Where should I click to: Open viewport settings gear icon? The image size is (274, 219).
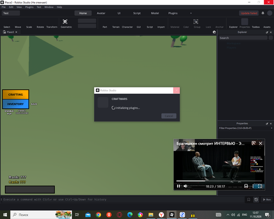click(214, 32)
